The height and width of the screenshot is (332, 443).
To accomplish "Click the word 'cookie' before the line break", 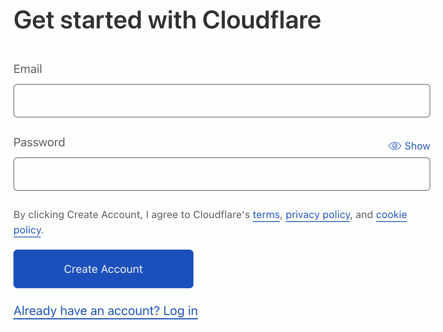I will point(391,215).
